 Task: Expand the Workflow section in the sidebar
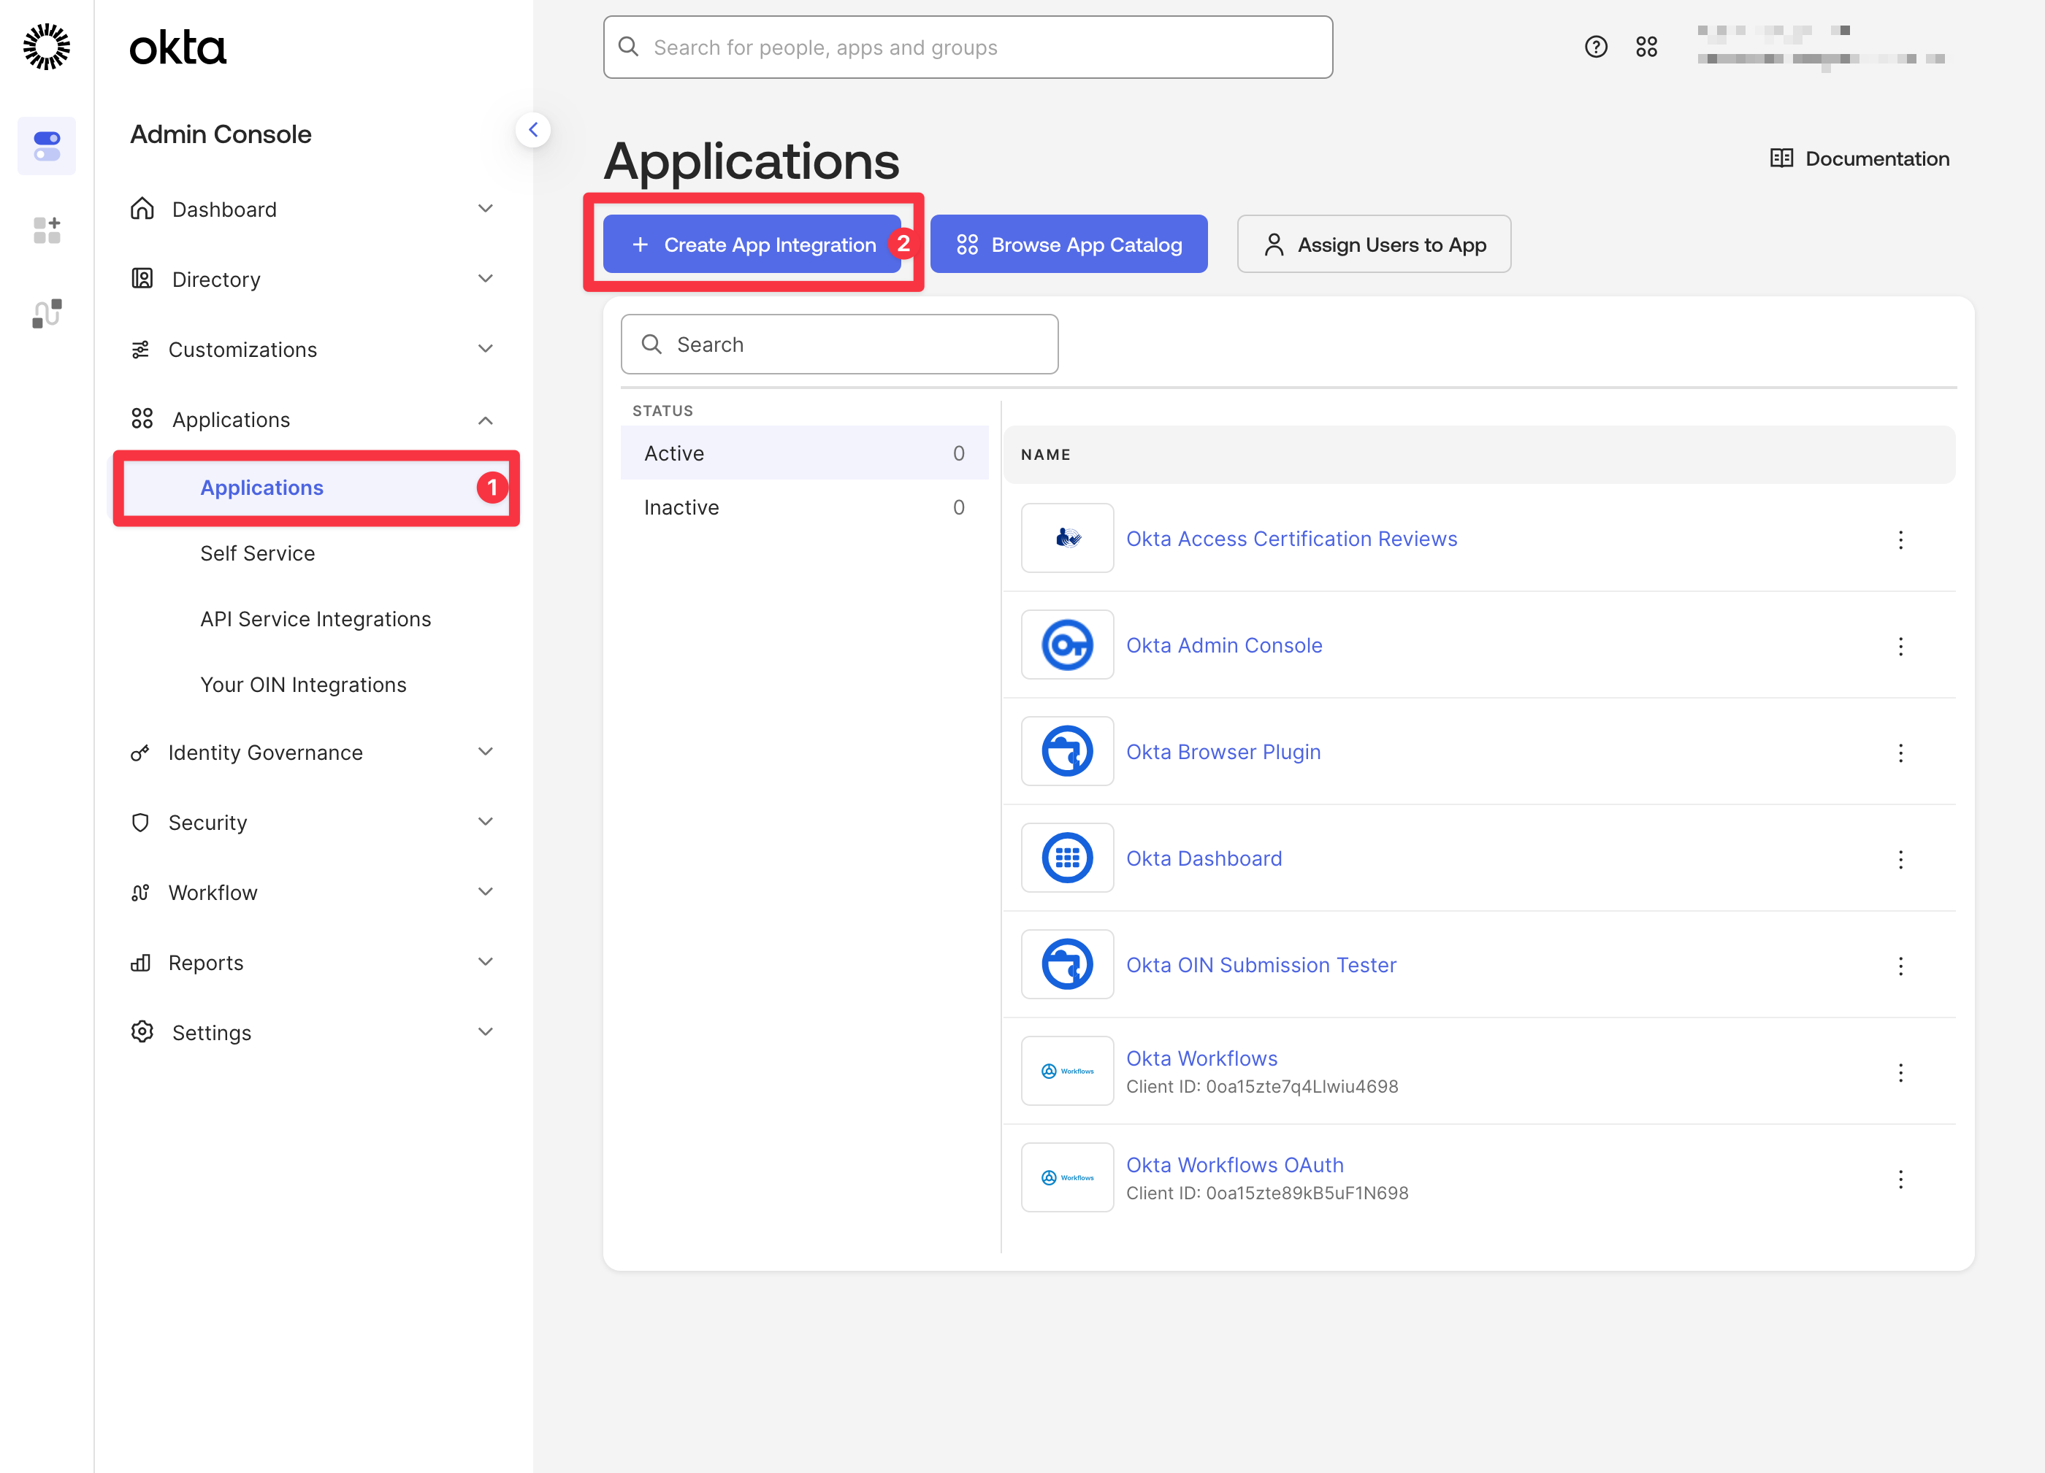click(x=313, y=892)
